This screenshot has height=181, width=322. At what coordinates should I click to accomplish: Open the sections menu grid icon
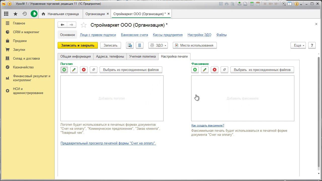6,14
